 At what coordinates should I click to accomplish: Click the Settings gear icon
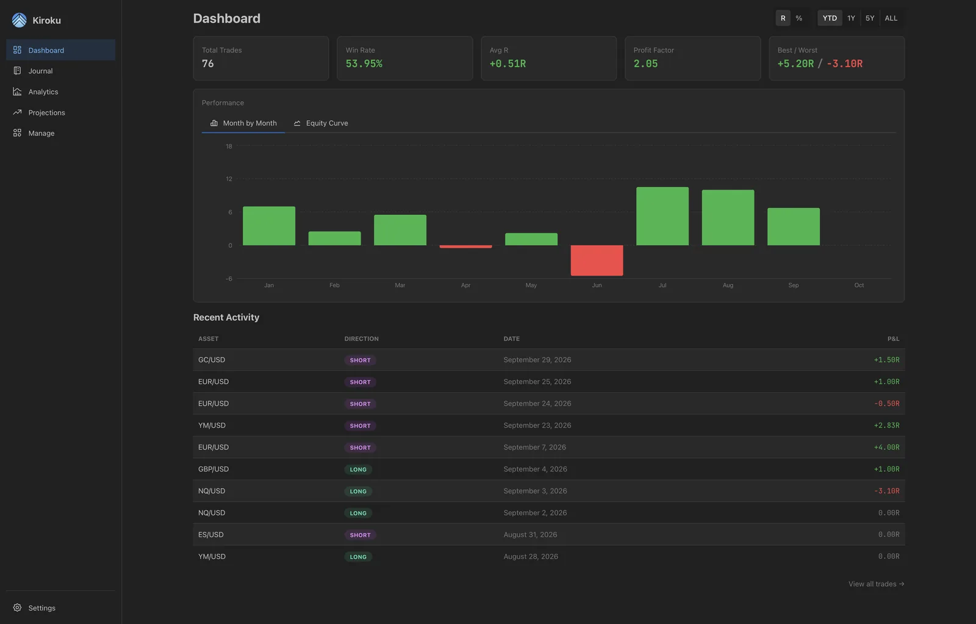point(17,608)
